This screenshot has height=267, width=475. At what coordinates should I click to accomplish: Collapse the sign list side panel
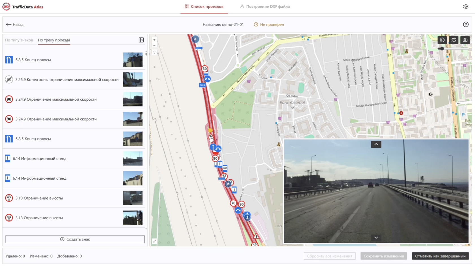coord(141,40)
